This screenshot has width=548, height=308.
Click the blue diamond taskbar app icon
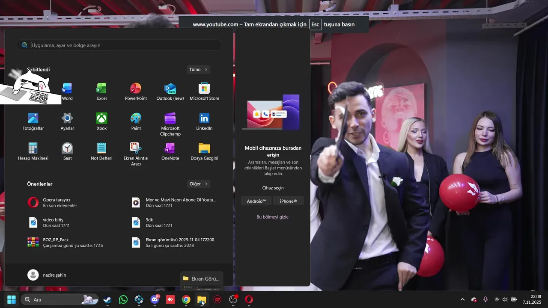click(139, 299)
